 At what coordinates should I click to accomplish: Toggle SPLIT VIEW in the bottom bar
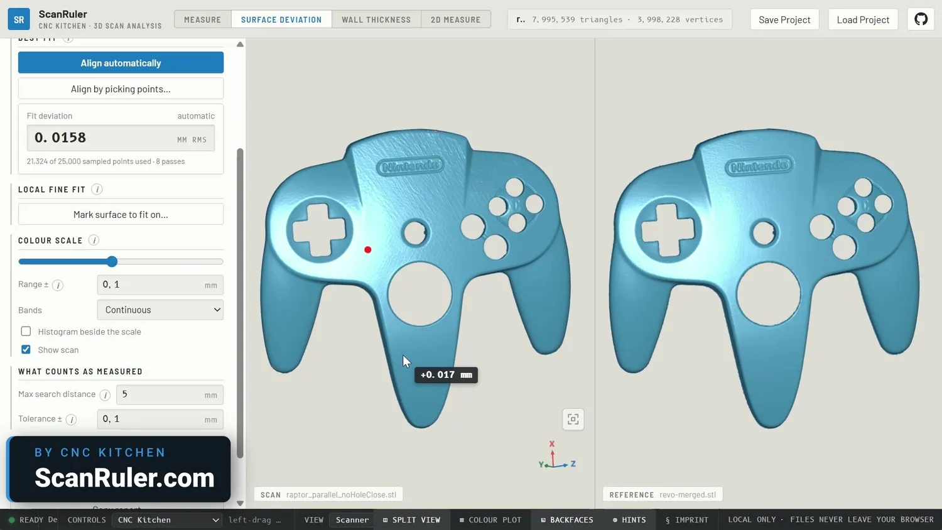(x=412, y=520)
